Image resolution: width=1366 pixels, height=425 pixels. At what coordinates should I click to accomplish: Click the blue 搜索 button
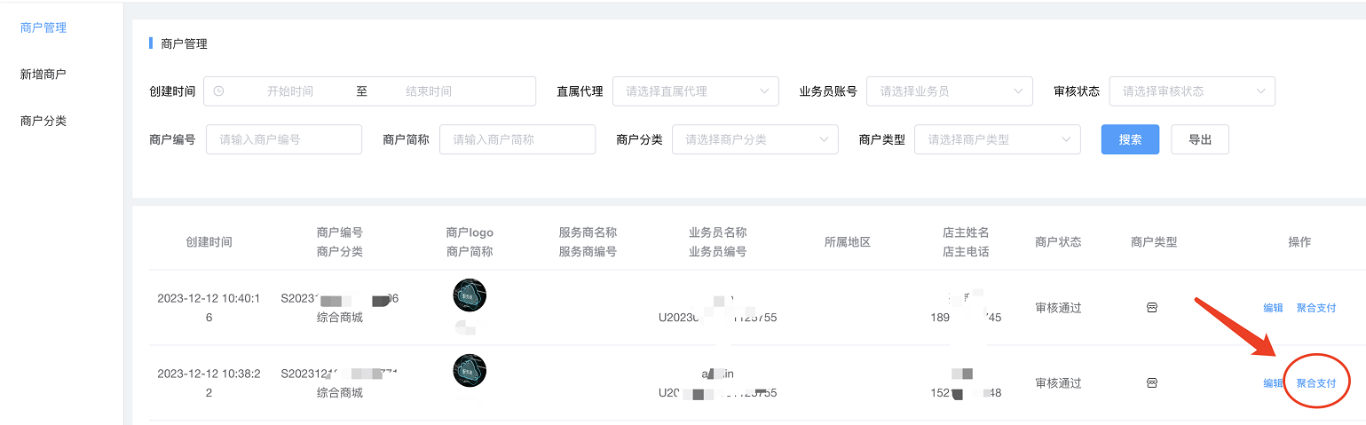coord(1130,139)
